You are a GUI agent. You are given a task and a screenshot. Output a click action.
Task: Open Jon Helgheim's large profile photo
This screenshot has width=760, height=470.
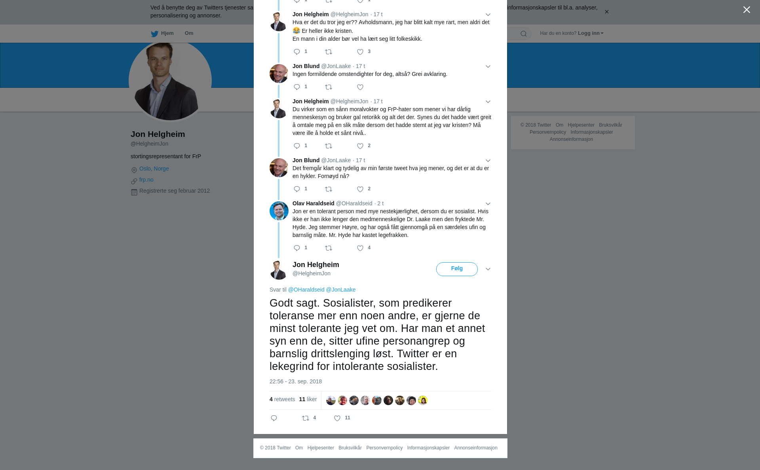click(170, 81)
